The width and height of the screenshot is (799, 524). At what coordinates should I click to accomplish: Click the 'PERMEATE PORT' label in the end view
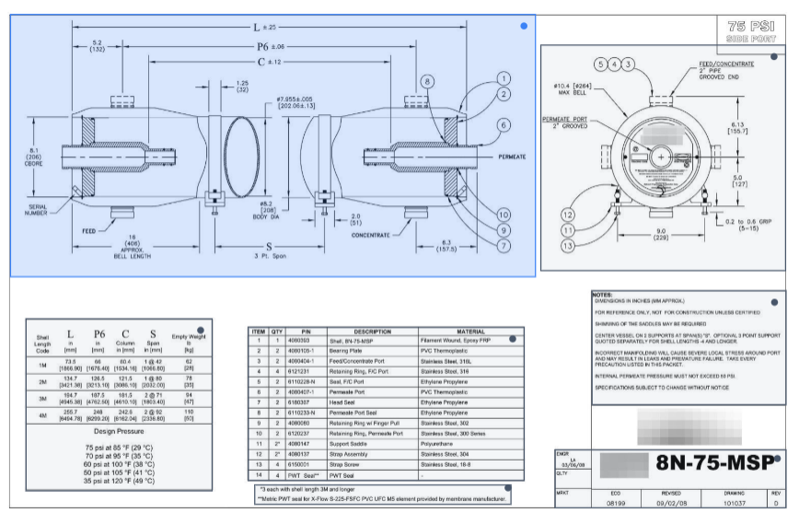(564, 120)
